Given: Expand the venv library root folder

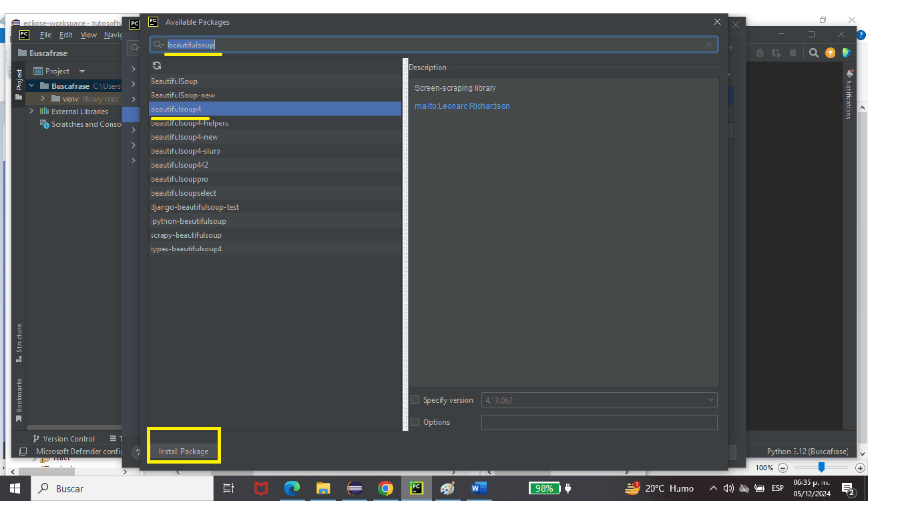Looking at the screenshot, I should pyautogui.click(x=42, y=99).
